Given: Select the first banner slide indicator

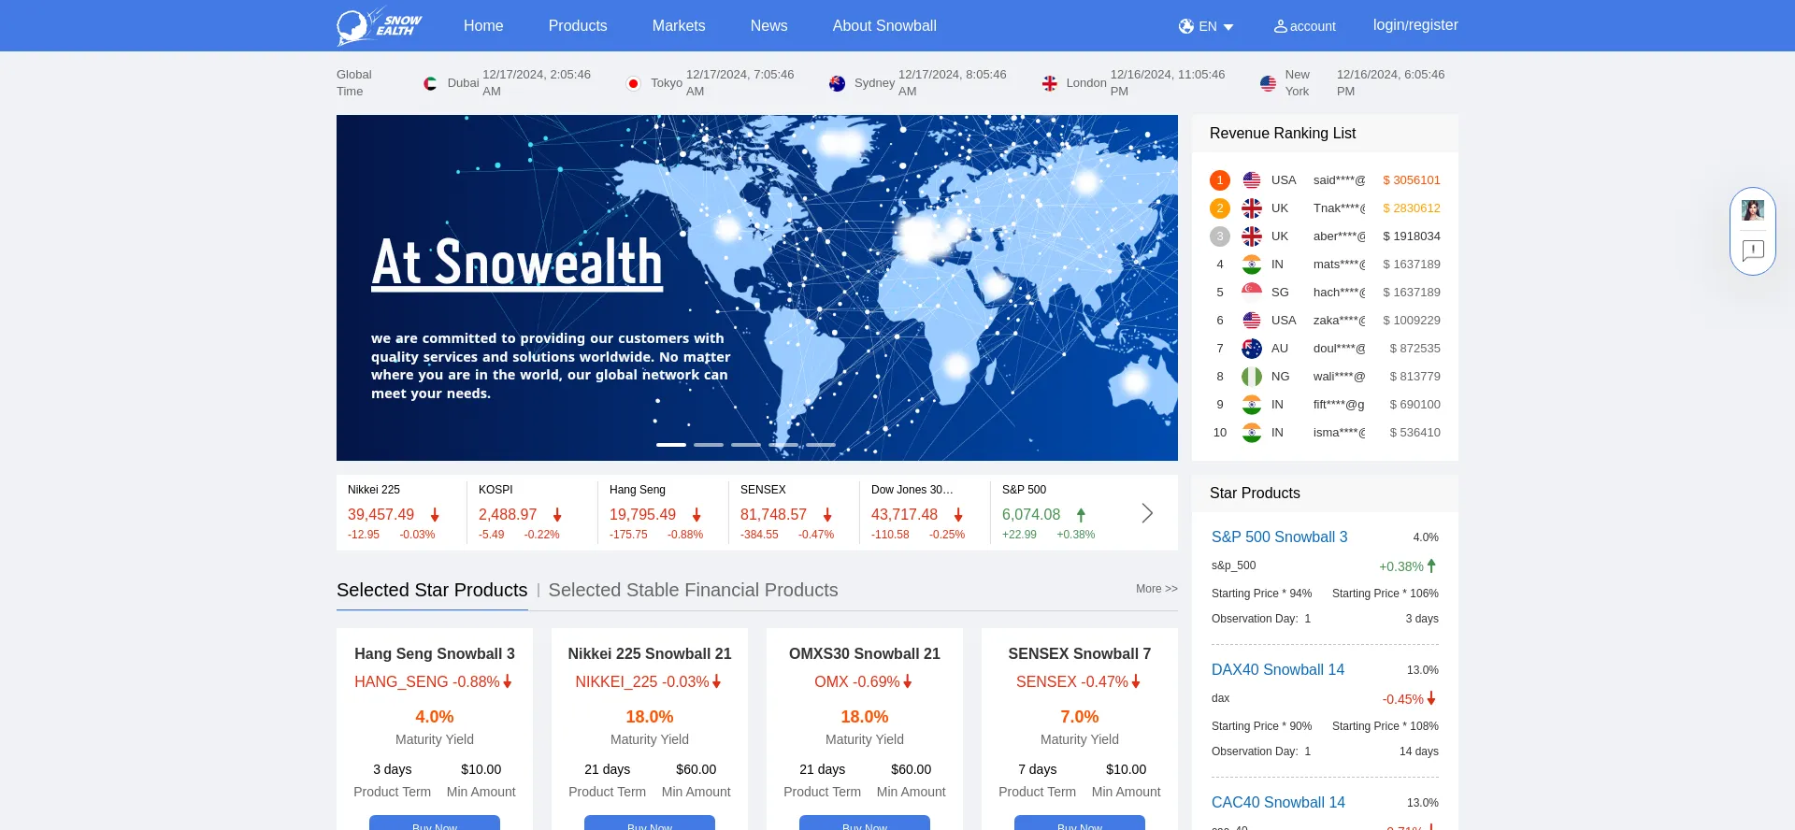Looking at the screenshot, I should (x=671, y=445).
